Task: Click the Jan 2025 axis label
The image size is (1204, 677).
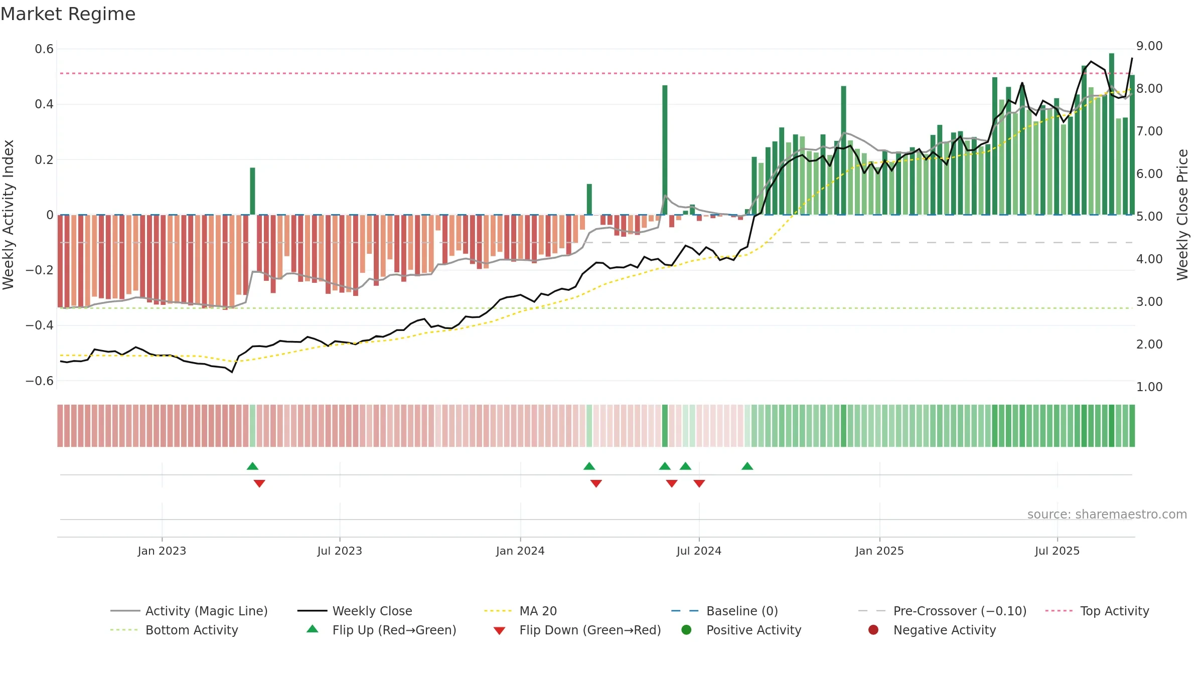Action: 879,551
